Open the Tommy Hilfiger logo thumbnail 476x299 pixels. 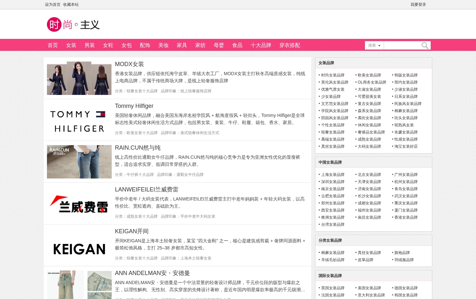(79, 120)
